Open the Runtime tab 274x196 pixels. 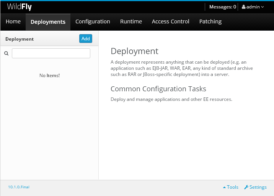point(131,21)
